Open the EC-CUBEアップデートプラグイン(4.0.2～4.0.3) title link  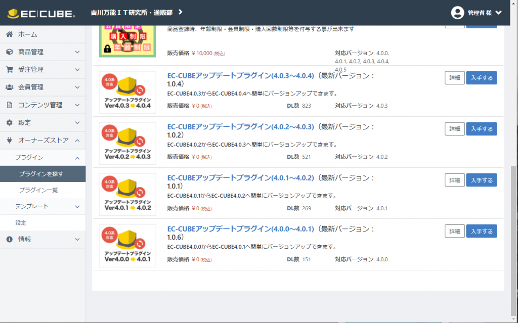[x=240, y=126]
